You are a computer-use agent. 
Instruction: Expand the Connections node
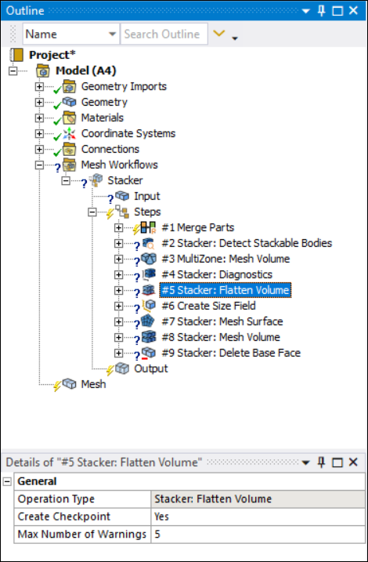click(x=39, y=150)
